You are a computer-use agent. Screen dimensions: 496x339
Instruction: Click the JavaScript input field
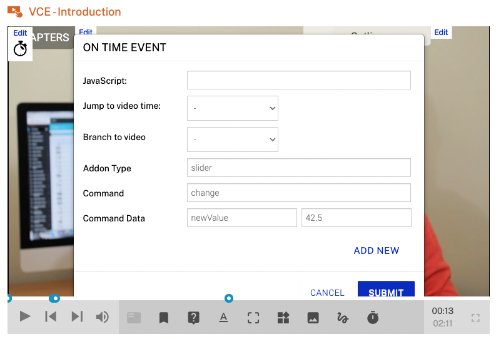point(298,80)
